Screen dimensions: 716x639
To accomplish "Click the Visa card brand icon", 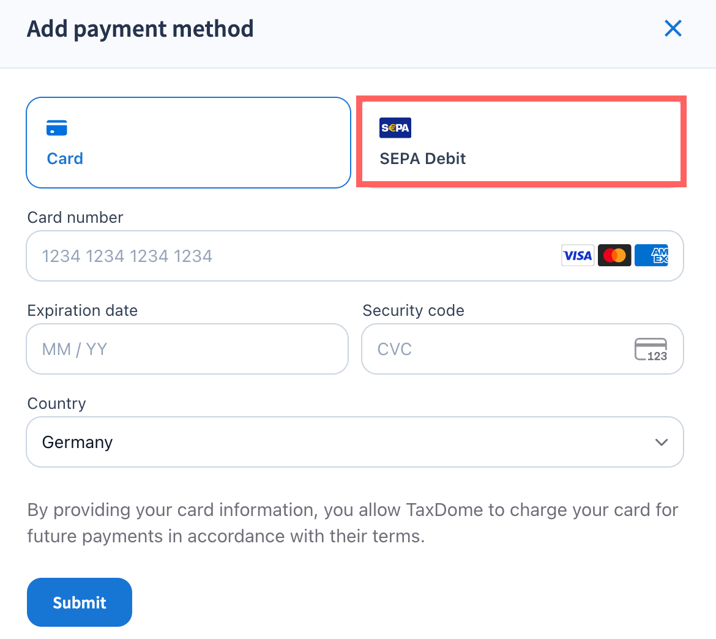I will (x=577, y=256).
